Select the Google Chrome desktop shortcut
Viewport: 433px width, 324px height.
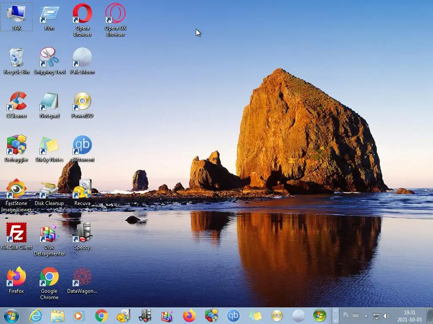coord(49,283)
